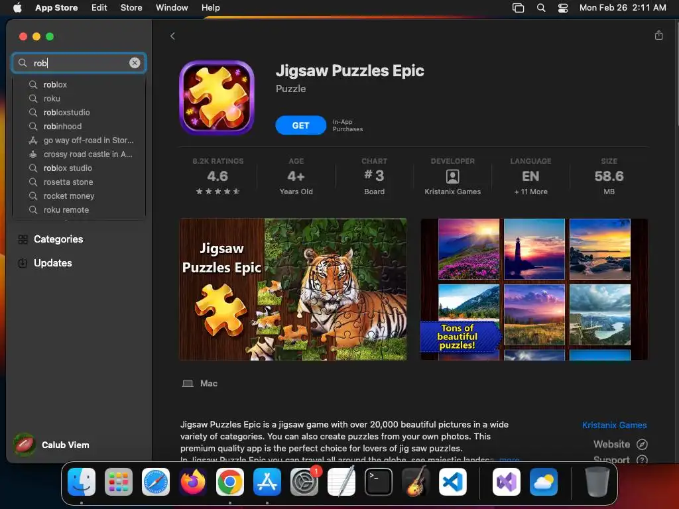Choose the robinhood suggestion
Image resolution: width=679 pixels, height=509 pixels.
(x=79, y=126)
